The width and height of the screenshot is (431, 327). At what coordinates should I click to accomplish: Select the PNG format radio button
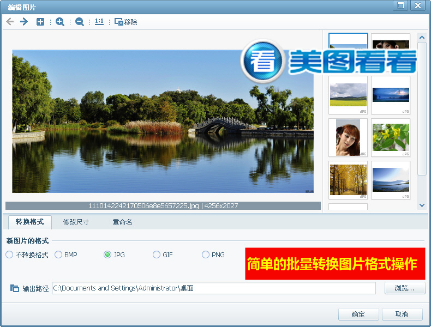[213, 255]
